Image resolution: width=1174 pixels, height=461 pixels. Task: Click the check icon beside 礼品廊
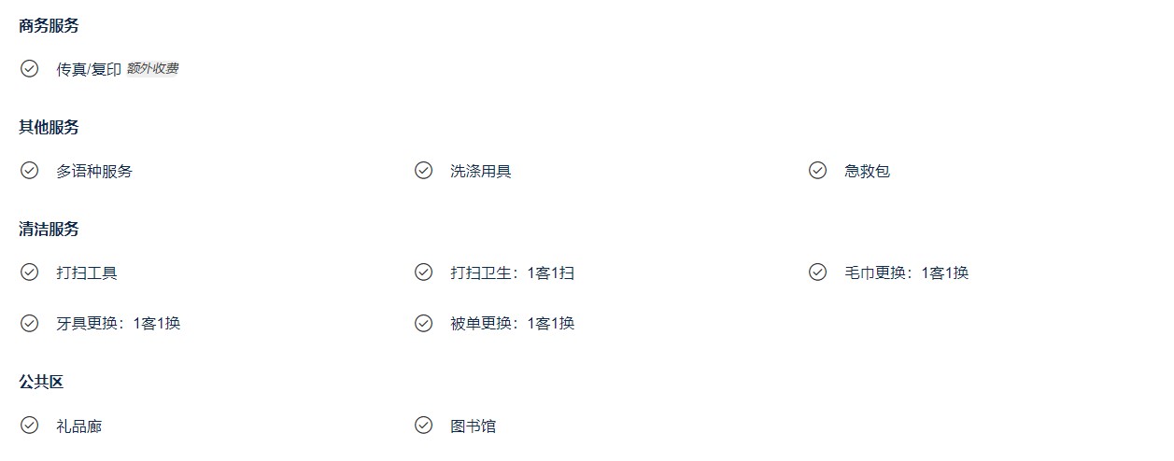[29, 425]
